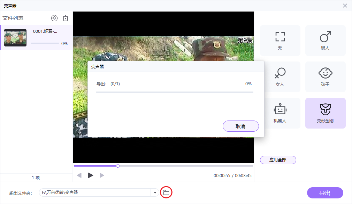Expand the output folder path dropdown
Image resolution: width=352 pixels, height=204 pixels.
155,192
